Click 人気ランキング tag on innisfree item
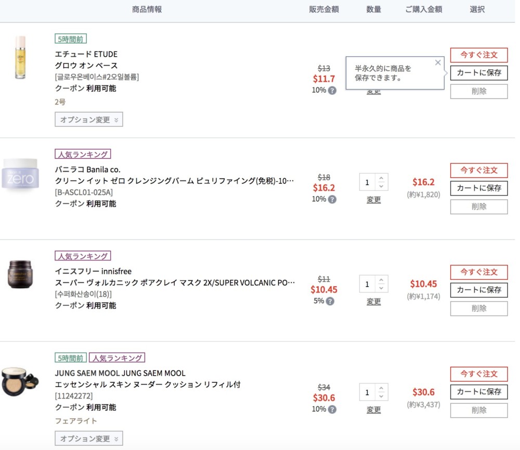520x450 pixels. coord(83,256)
